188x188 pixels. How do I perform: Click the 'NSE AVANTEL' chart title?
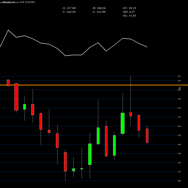click(27, 2)
